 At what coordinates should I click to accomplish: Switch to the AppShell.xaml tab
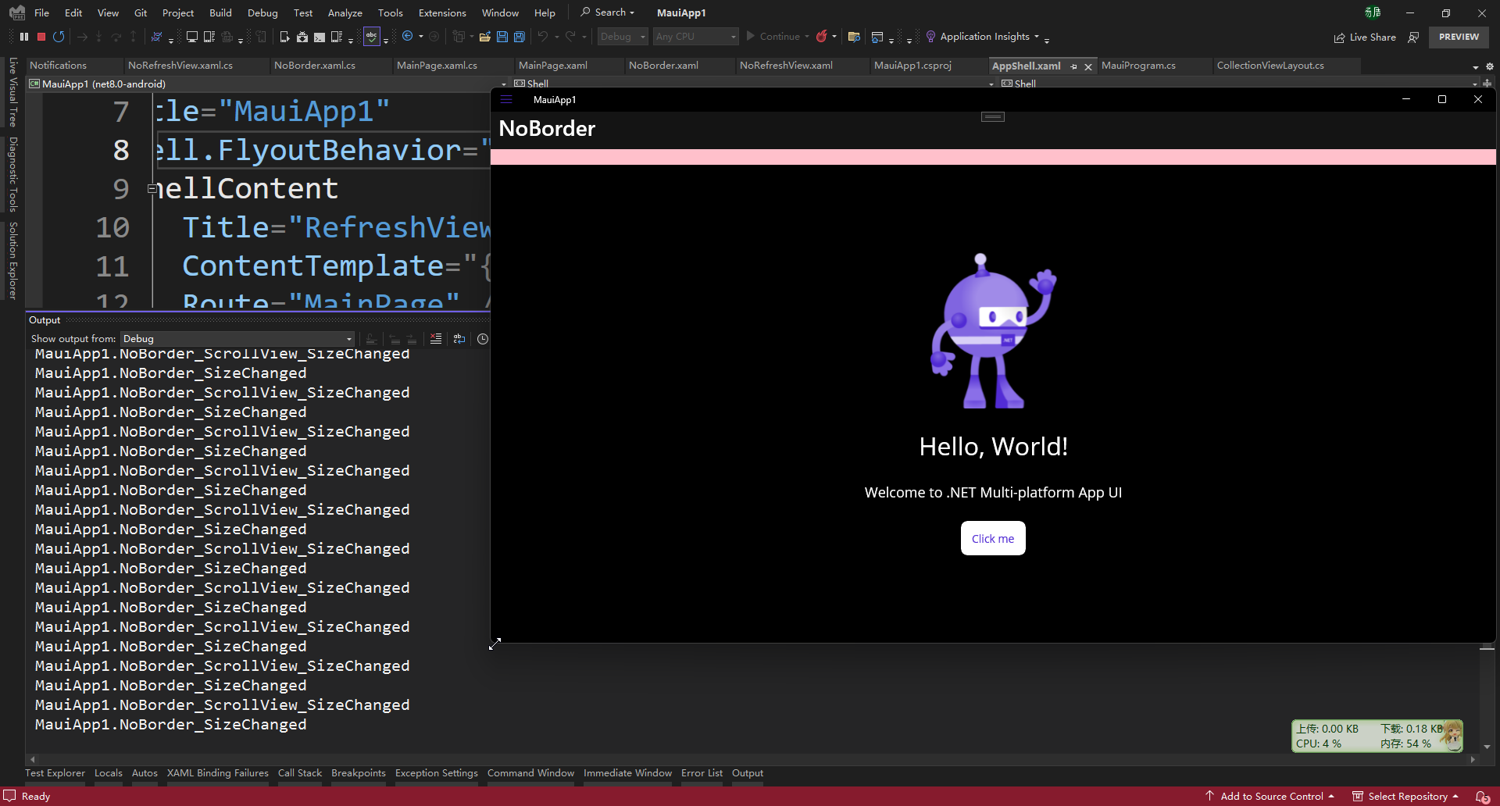point(1026,66)
